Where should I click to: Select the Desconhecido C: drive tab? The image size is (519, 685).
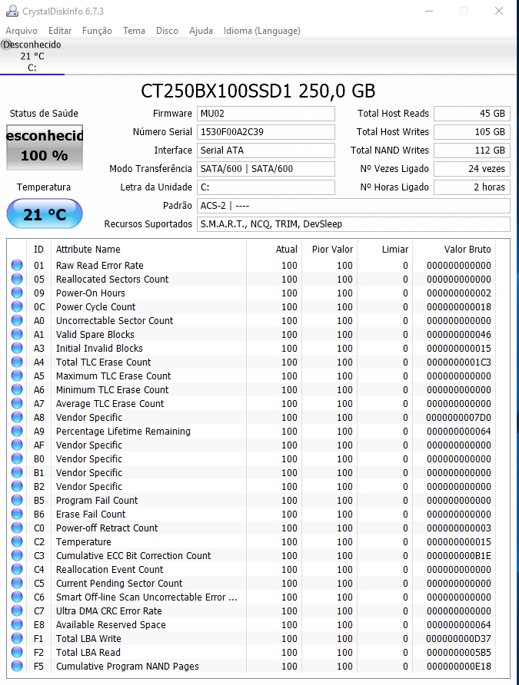click(x=32, y=56)
